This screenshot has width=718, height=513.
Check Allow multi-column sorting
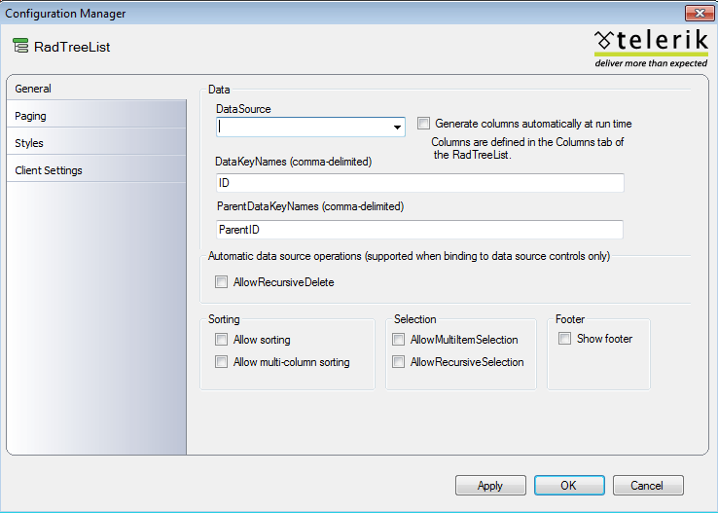click(x=221, y=362)
